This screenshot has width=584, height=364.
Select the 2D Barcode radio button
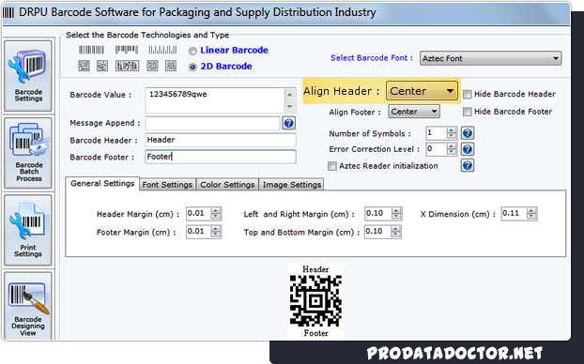pos(192,67)
